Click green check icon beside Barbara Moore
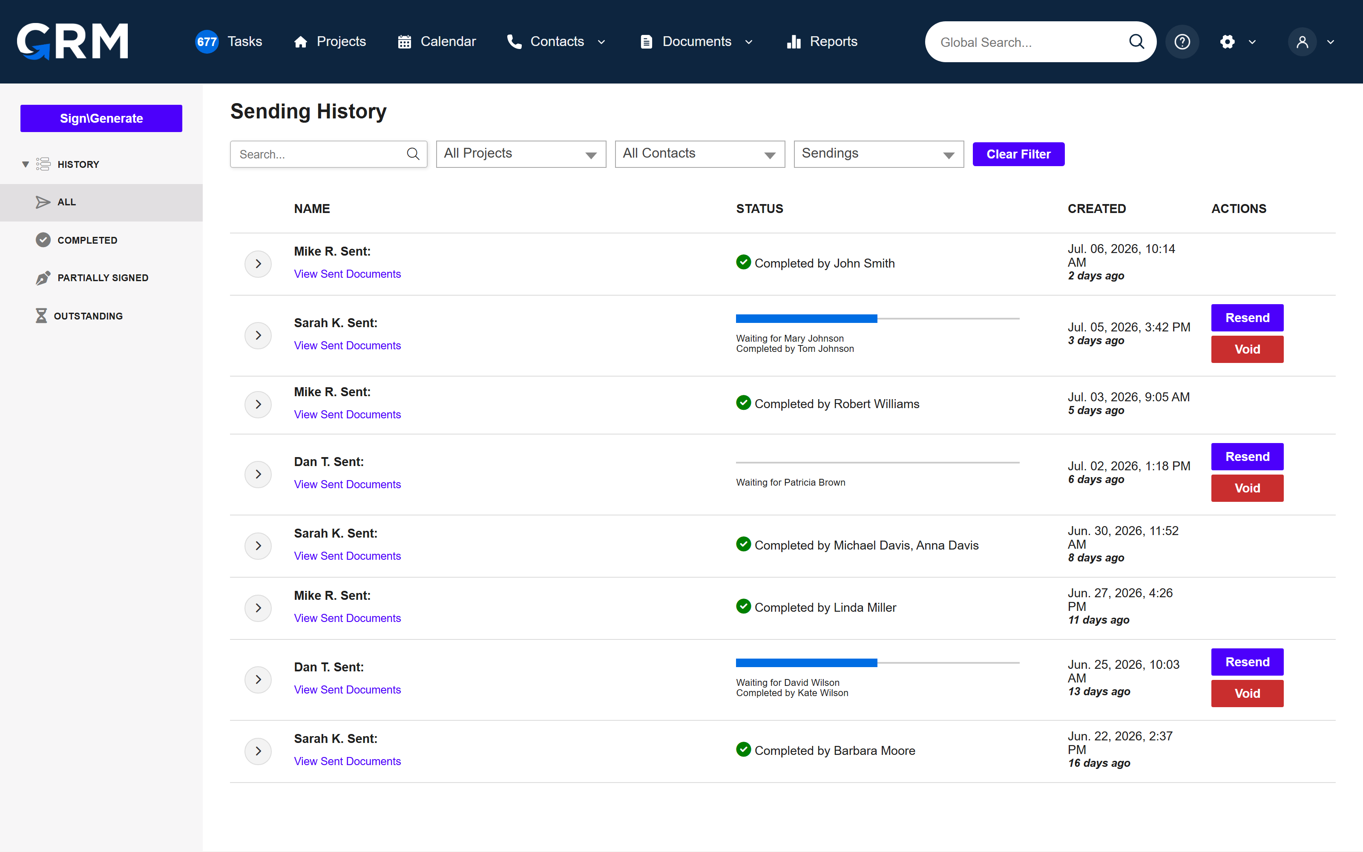The width and height of the screenshot is (1363, 852). tap(743, 749)
